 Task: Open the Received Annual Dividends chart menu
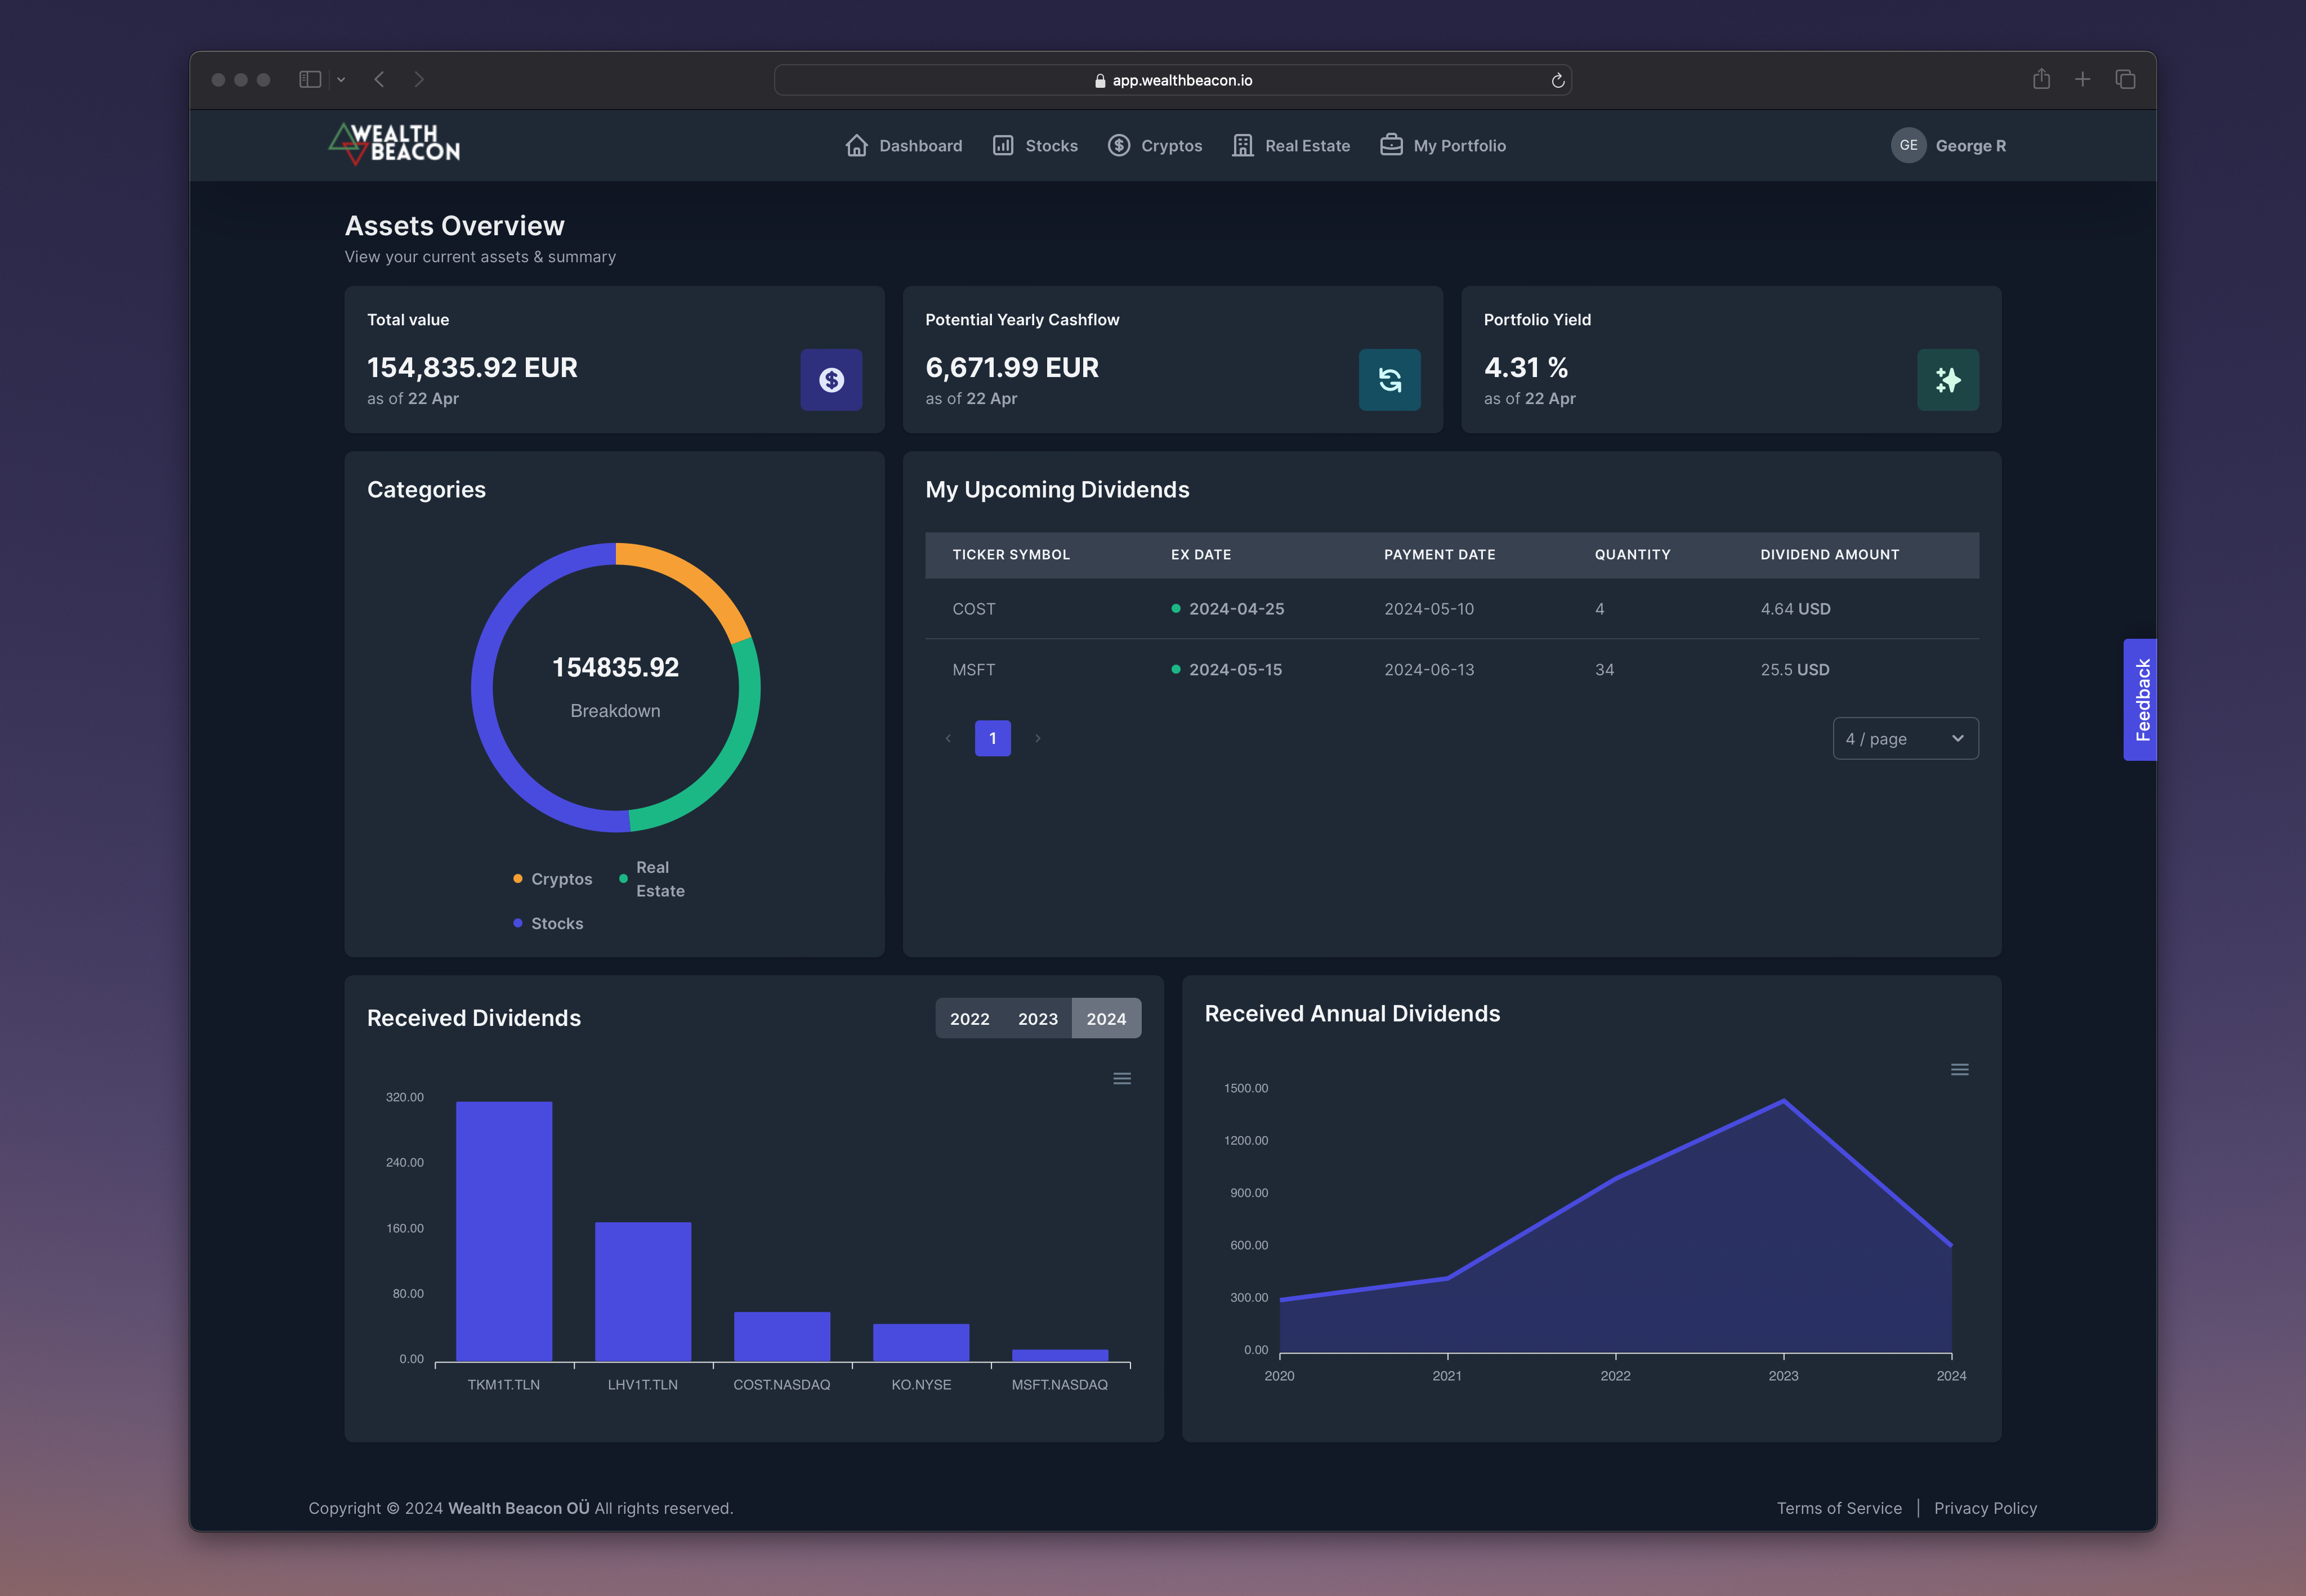click(x=1960, y=1070)
